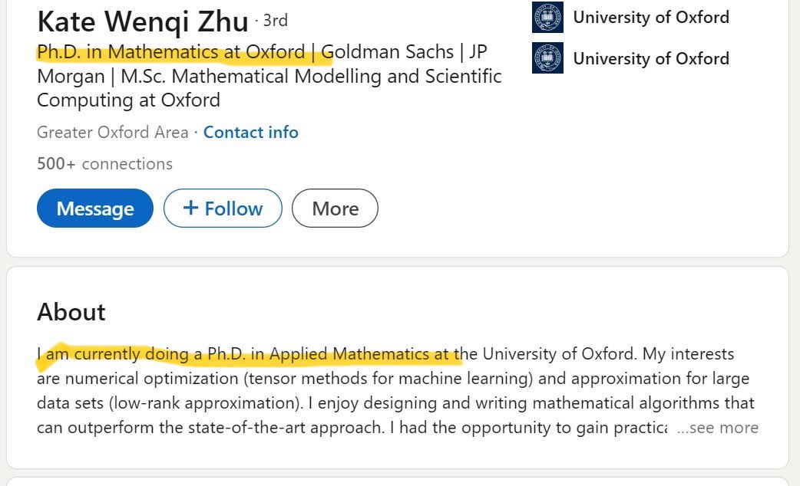Screen dimensions: 800x486
Task: Follow Kate Wenqi Zhu
Action: [x=223, y=209]
